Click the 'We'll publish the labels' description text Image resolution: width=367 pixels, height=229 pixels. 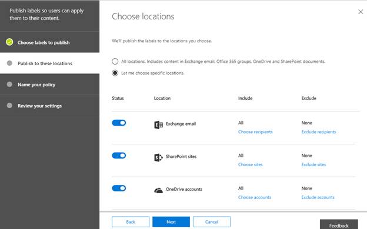pos(162,41)
